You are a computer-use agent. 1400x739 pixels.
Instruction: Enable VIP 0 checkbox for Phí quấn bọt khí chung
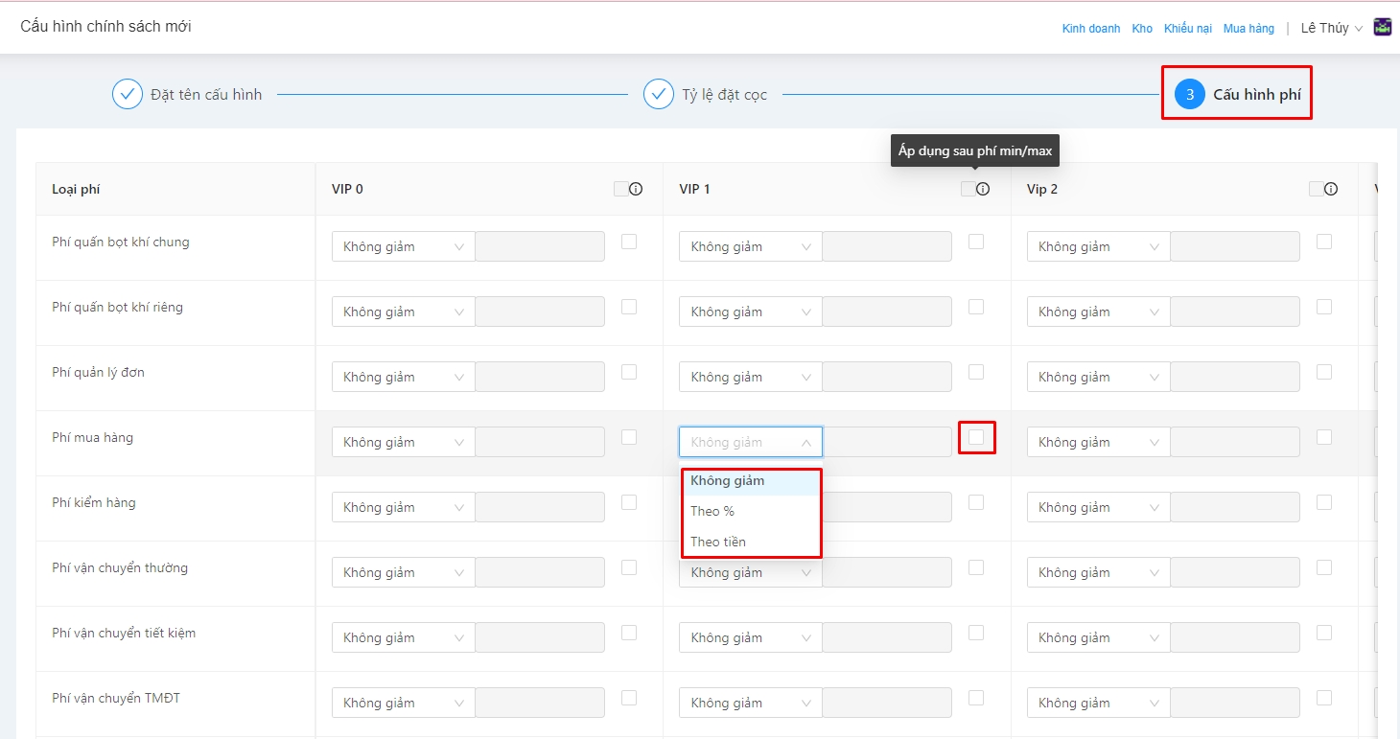click(x=629, y=242)
